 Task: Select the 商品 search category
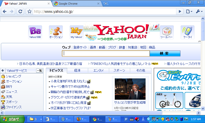(152, 47)
